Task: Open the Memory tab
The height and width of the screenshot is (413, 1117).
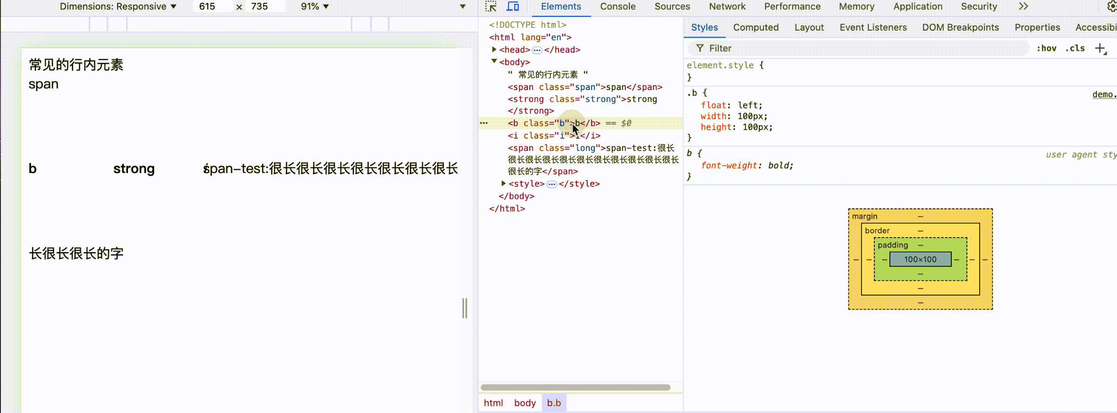Action: click(856, 7)
